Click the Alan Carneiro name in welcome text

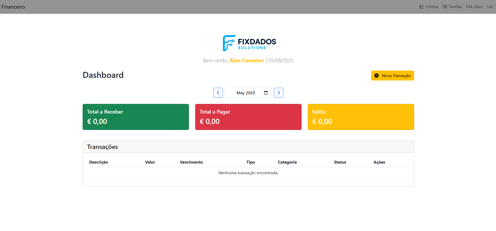click(x=246, y=60)
